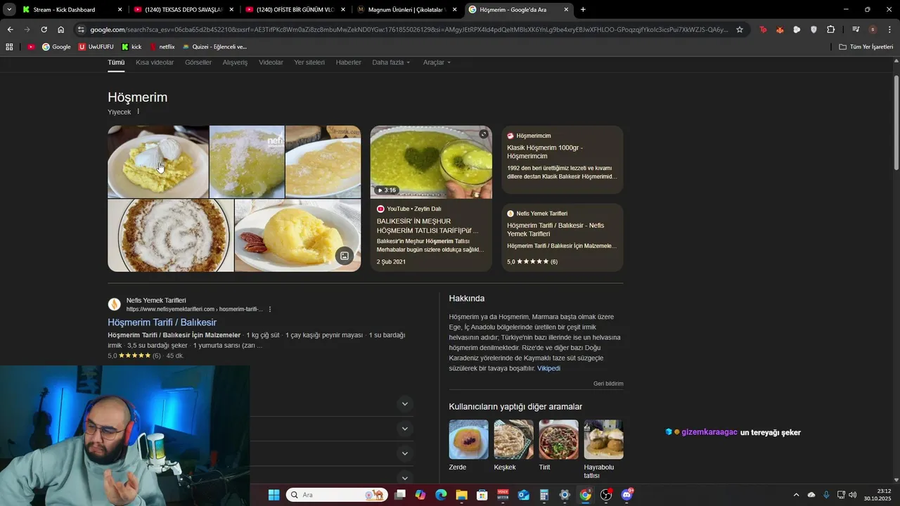Viewport: 900px width, 506px height.
Task: Switch to TEKSAS DEPO SAVAŞLARI YouTube tab
Action: pos(184,10)
